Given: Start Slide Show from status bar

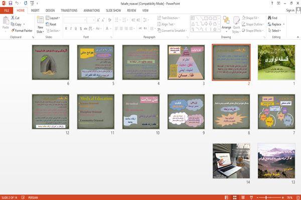Looking at the screenshot, I should point(251,197).
